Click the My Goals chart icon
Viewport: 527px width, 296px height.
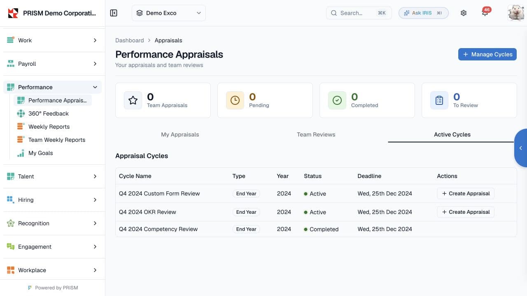pyautogui.click(x=21, y=153)
